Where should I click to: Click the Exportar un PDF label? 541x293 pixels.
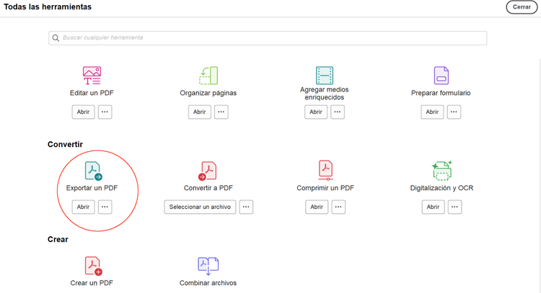tap(92, 188)
